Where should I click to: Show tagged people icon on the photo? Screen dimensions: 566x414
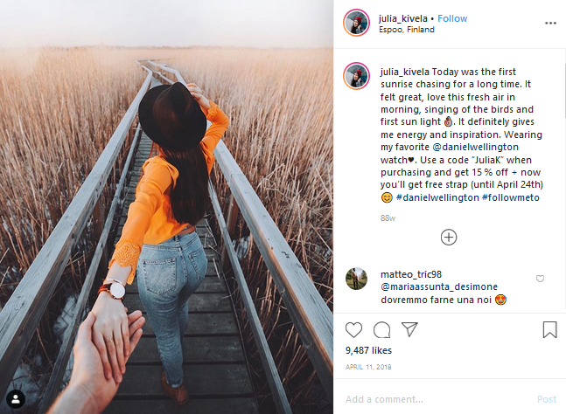point(16,399)
